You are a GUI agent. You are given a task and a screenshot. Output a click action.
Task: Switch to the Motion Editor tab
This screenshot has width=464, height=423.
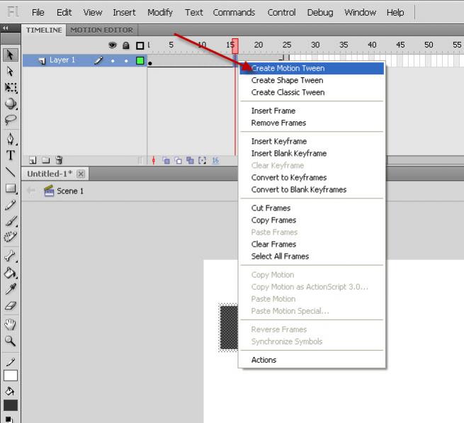(x=101, y=30)
